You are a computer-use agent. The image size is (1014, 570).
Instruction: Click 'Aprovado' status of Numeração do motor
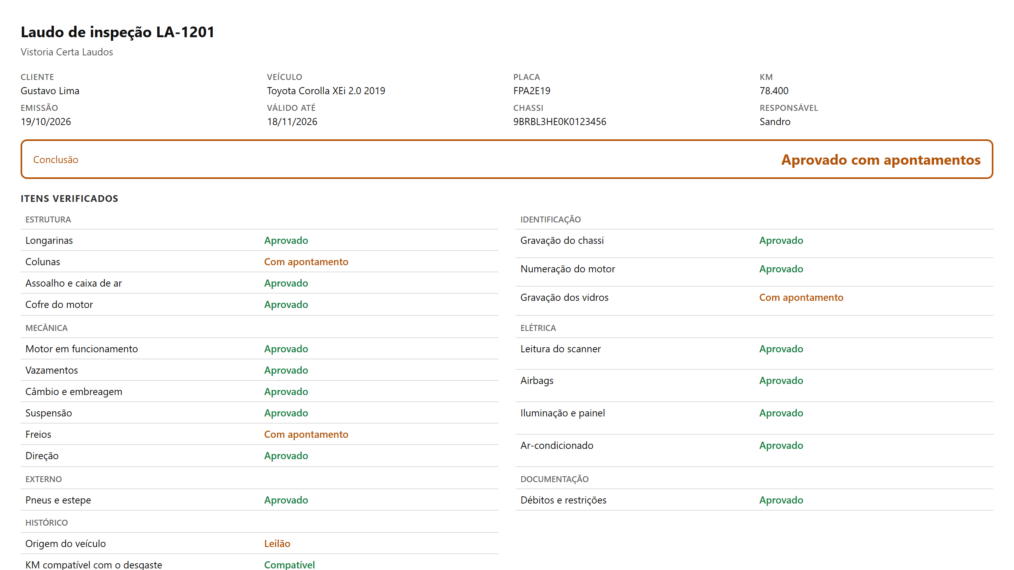click(x=781, y=269)
